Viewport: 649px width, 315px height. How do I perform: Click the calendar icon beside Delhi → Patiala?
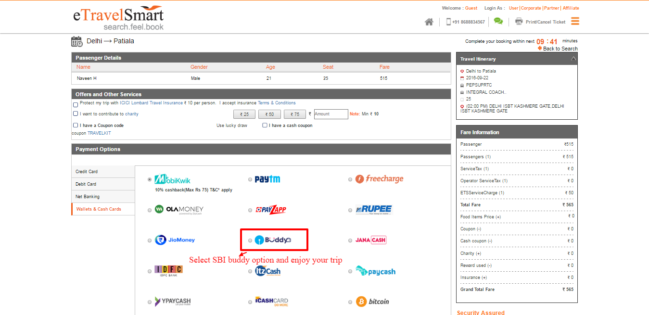pos(77,41)
